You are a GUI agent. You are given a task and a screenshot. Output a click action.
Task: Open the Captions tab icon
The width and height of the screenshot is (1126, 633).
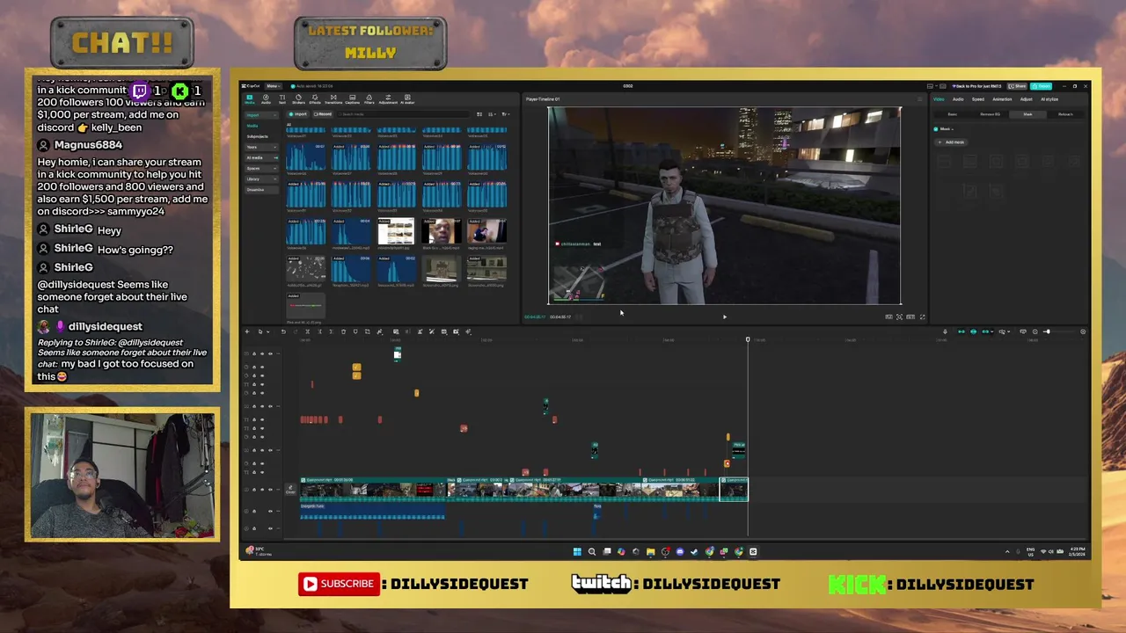click(352, 98)
